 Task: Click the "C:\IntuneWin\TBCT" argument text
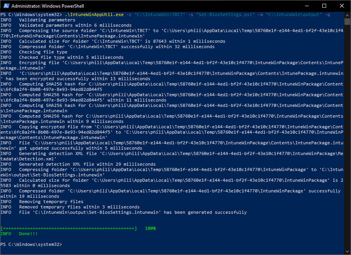click(x=160, y=15)
